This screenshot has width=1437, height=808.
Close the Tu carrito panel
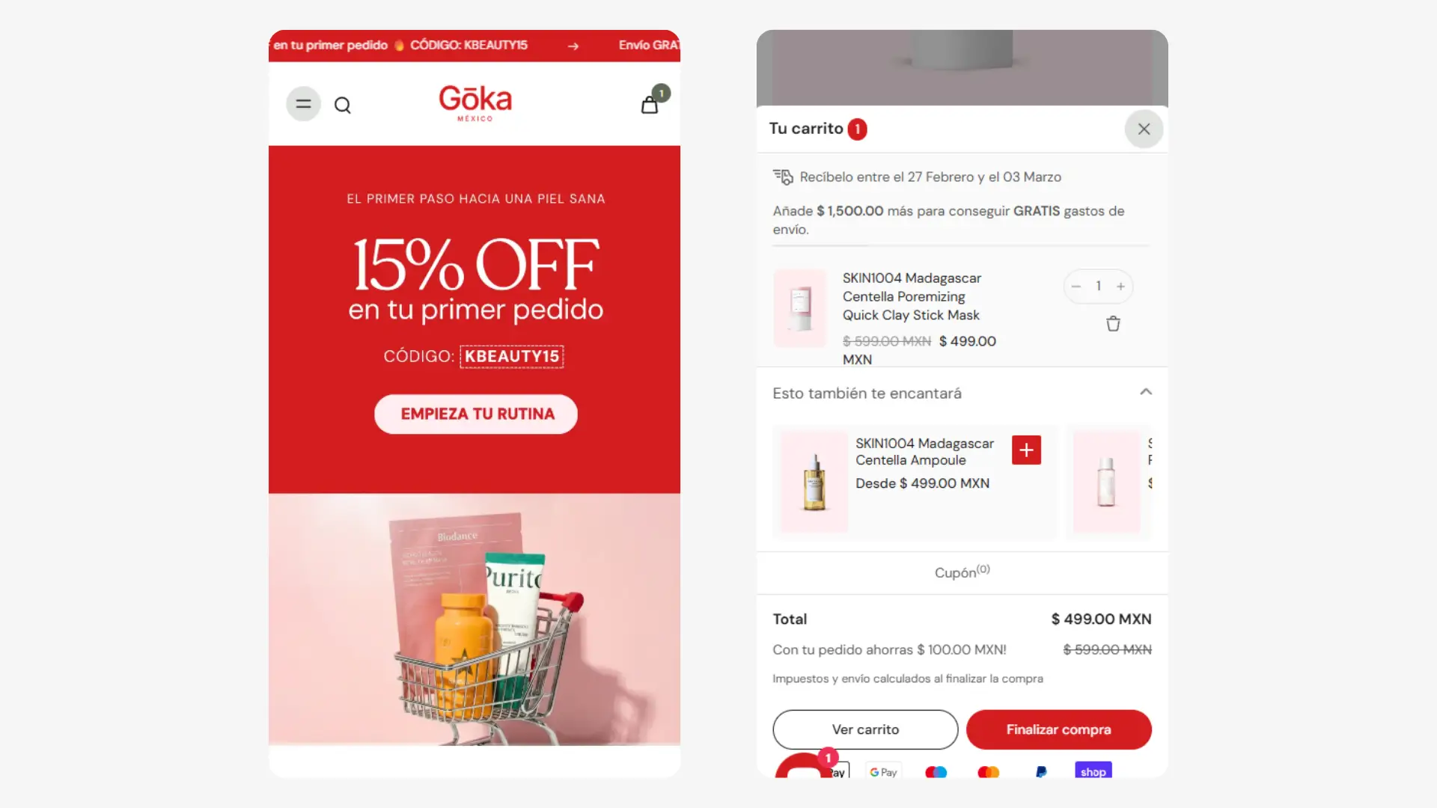(1144, 129)
